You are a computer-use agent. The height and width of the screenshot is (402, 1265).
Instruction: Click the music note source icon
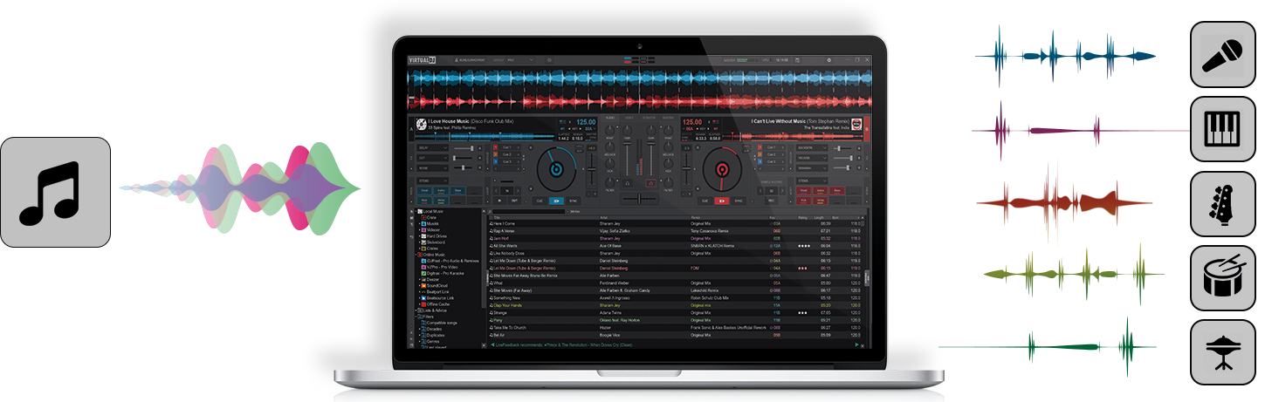[55, 192]
